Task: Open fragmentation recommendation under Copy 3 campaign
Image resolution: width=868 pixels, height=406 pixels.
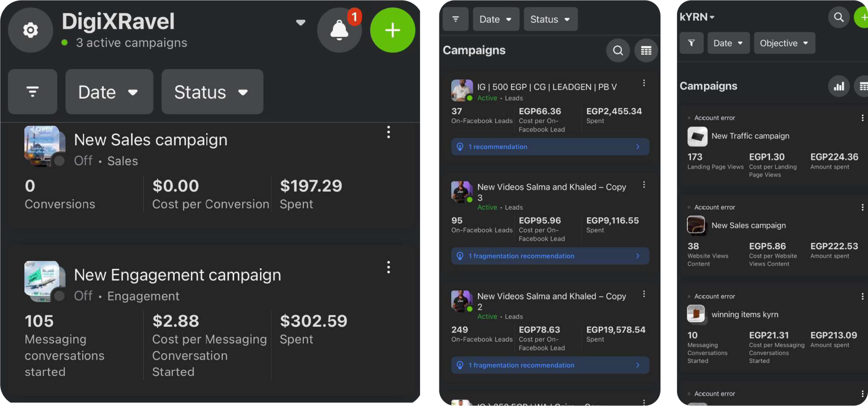Action: 550,256
